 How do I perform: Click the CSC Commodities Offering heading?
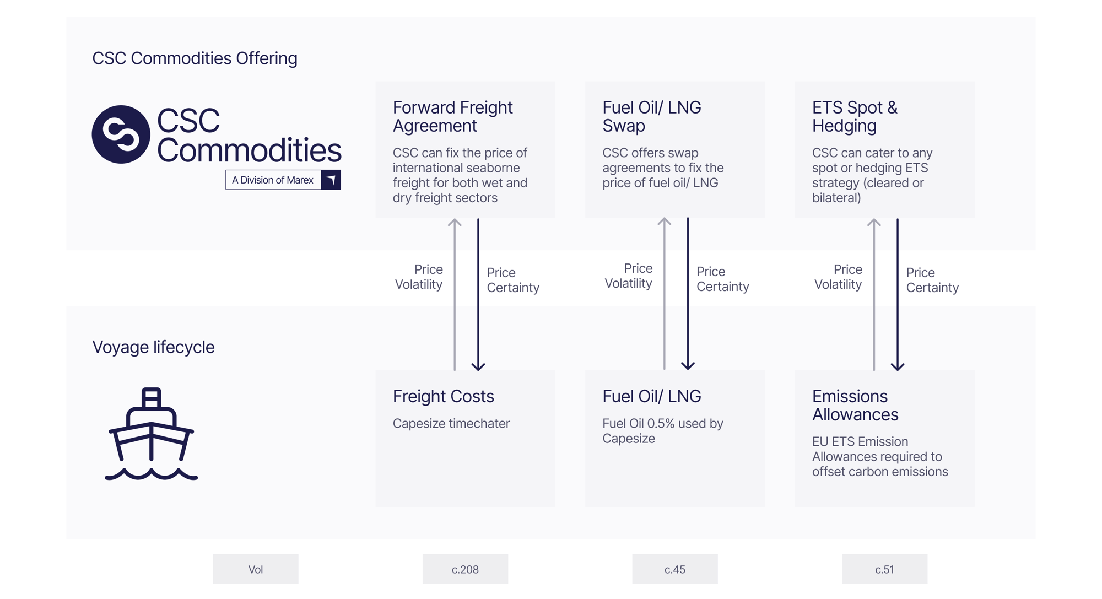[195, 58]
